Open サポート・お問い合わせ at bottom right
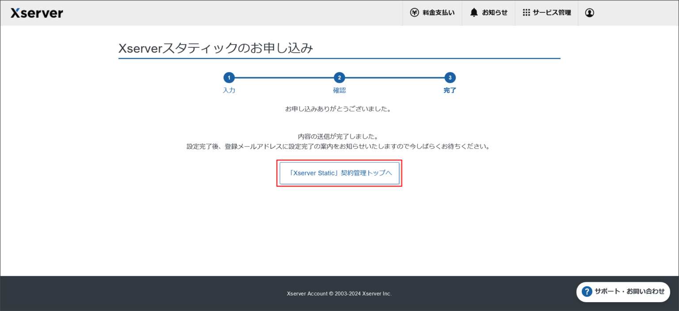 (623, 292)
